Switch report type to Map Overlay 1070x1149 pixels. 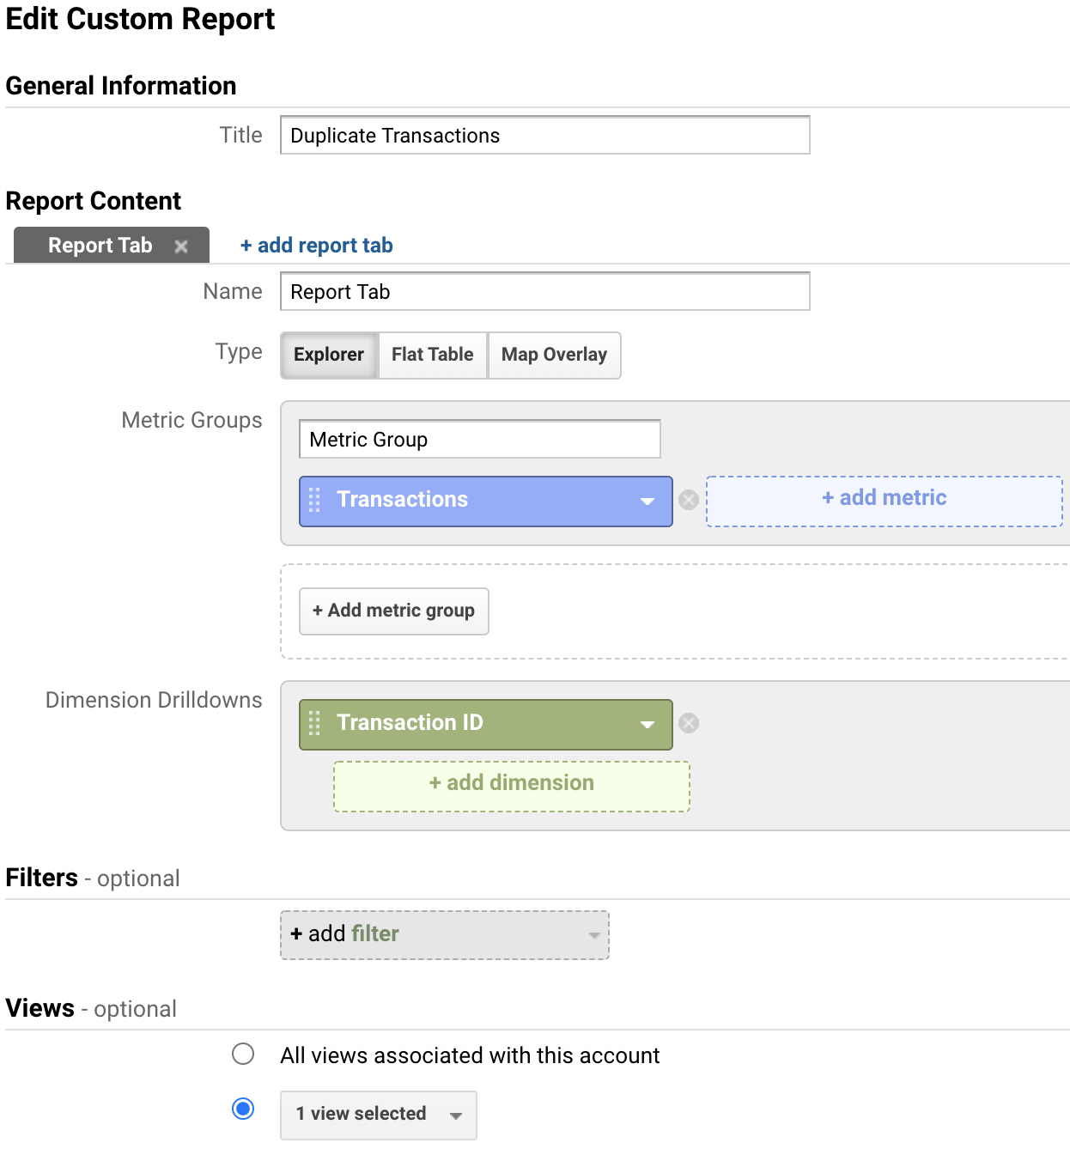[554, 355]
